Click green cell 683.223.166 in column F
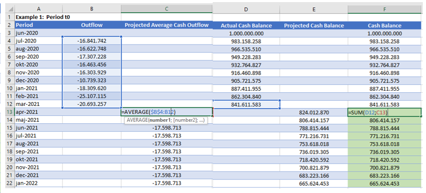This screenshot has width=426, height=193. coord(385,175)
